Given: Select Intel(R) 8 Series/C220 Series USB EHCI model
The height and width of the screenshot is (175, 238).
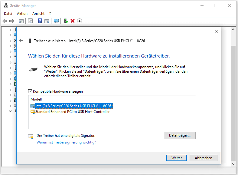Looking at the screenshot, I should coord(73,106).
